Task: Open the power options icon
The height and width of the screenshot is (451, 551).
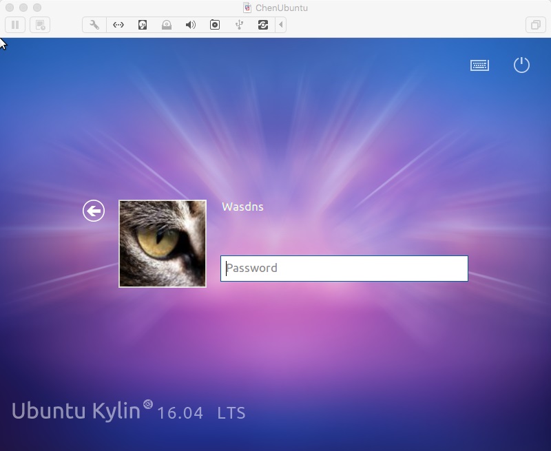Action: click(521, 65)
